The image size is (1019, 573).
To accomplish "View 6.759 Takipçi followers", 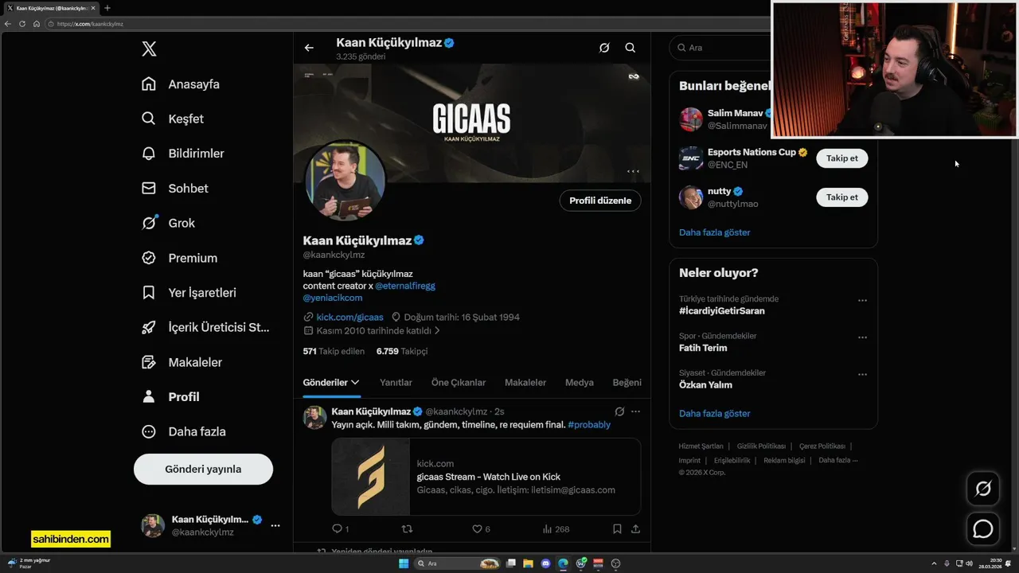I will [x=402, y=351].
